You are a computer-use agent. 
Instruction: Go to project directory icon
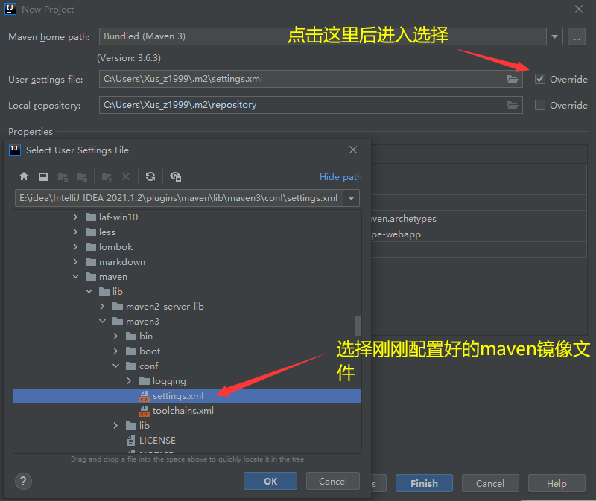click(x=63, y=176)
